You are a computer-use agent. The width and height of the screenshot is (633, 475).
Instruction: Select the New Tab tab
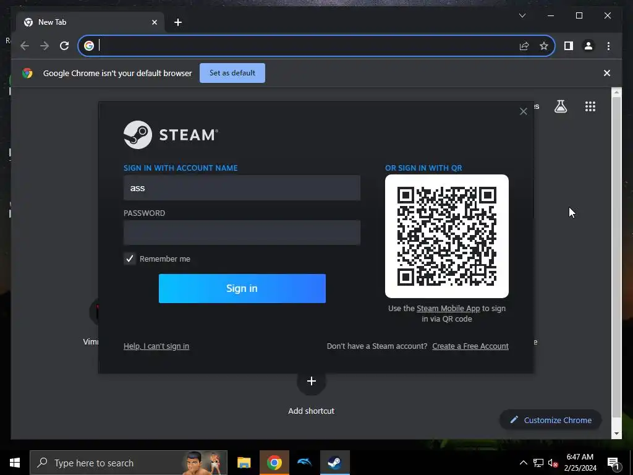coord(90,22)
